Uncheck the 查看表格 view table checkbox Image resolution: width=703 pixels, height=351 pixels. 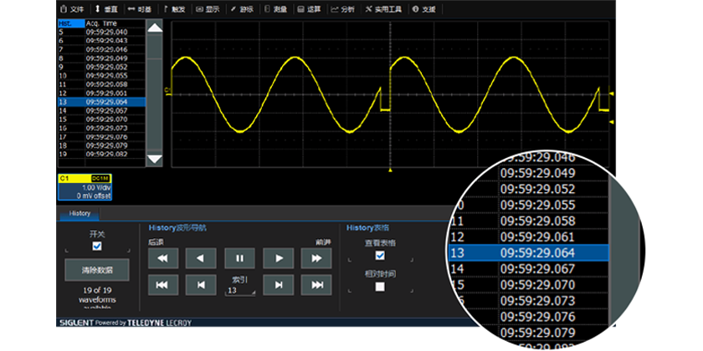pyautogui.click(x=380, y=255)
